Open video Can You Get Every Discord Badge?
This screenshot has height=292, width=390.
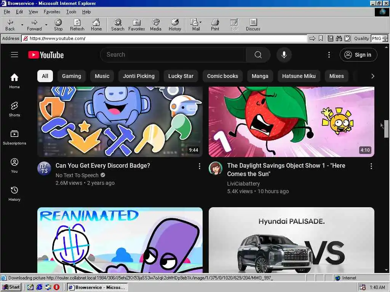click(103, 166)
